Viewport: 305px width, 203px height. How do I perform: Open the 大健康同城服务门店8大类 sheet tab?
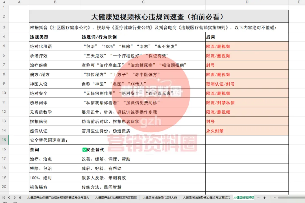160,198
